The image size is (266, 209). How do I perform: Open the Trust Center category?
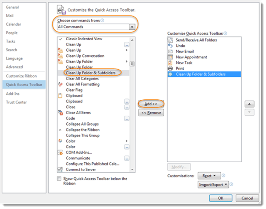(x=16, y=102)
